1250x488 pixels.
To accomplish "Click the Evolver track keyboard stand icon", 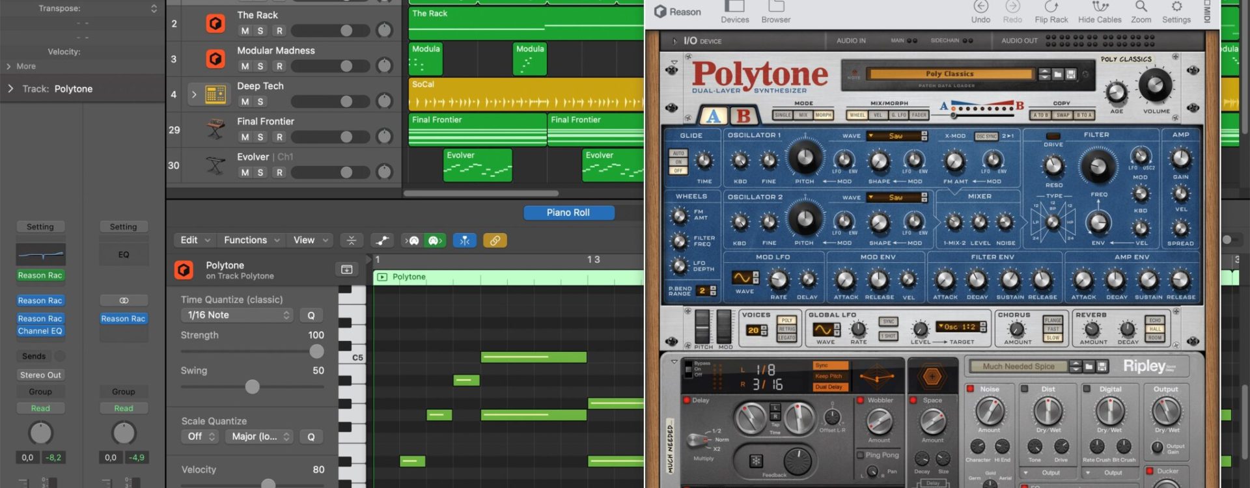I will pyautogui.click(x=215, y=165).
